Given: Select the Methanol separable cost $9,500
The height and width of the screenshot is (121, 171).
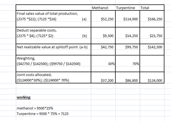Looking at the screenshot, I should pos(108,36).
